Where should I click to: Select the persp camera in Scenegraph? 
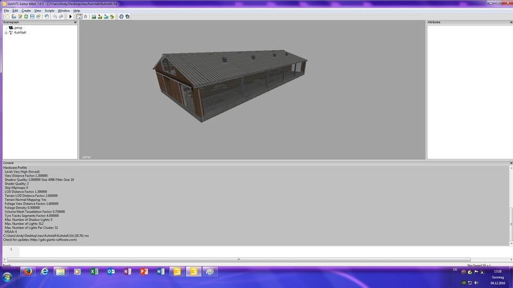click(18, 28)
